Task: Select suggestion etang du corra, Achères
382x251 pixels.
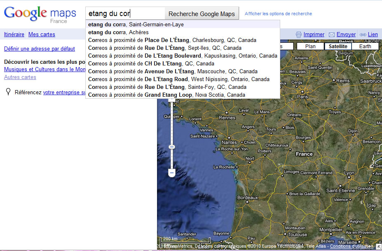Action: pos(183,32)
